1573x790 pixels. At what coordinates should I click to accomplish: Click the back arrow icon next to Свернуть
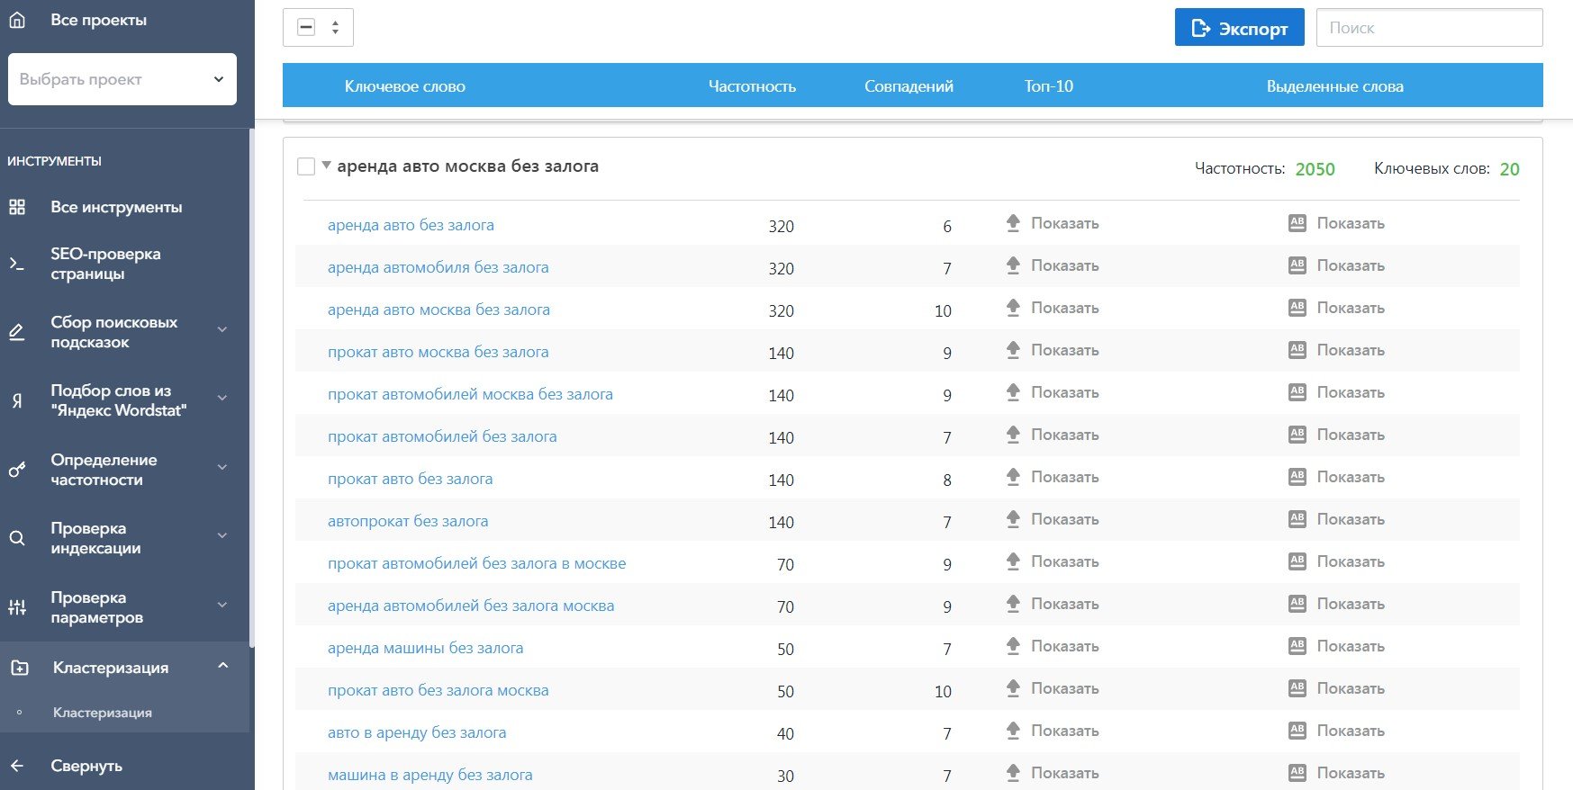click(x=17, y=766)
